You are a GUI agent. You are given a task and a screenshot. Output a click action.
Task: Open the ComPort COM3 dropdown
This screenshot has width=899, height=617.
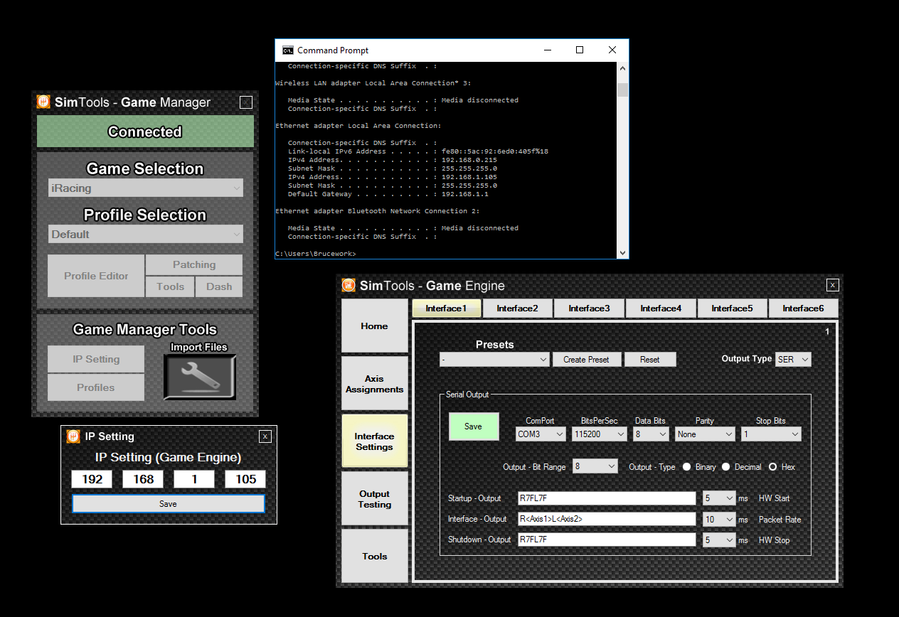tap(541, 434)
